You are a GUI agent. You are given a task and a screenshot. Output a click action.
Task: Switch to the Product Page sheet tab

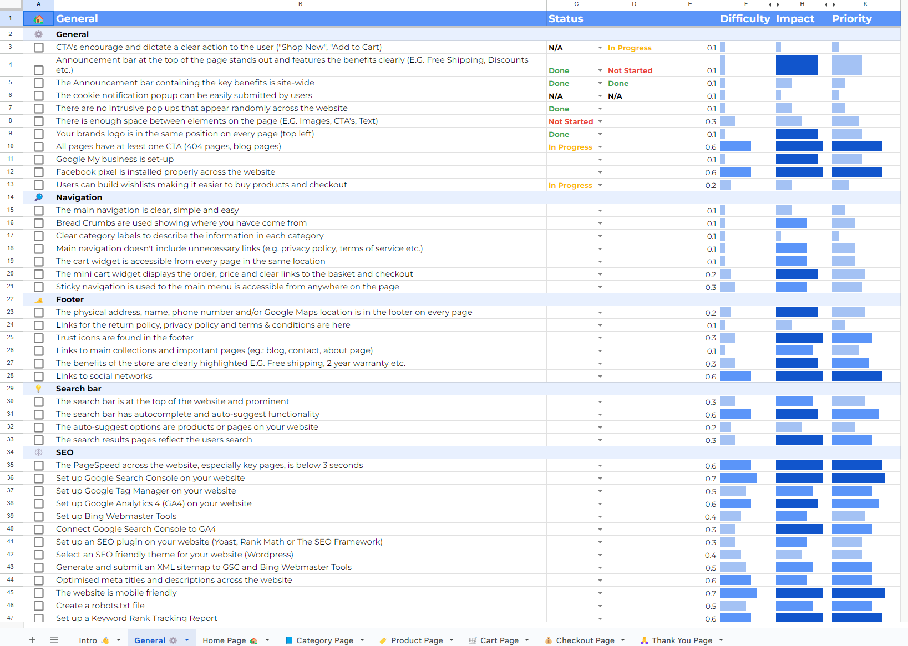point(411,640)
